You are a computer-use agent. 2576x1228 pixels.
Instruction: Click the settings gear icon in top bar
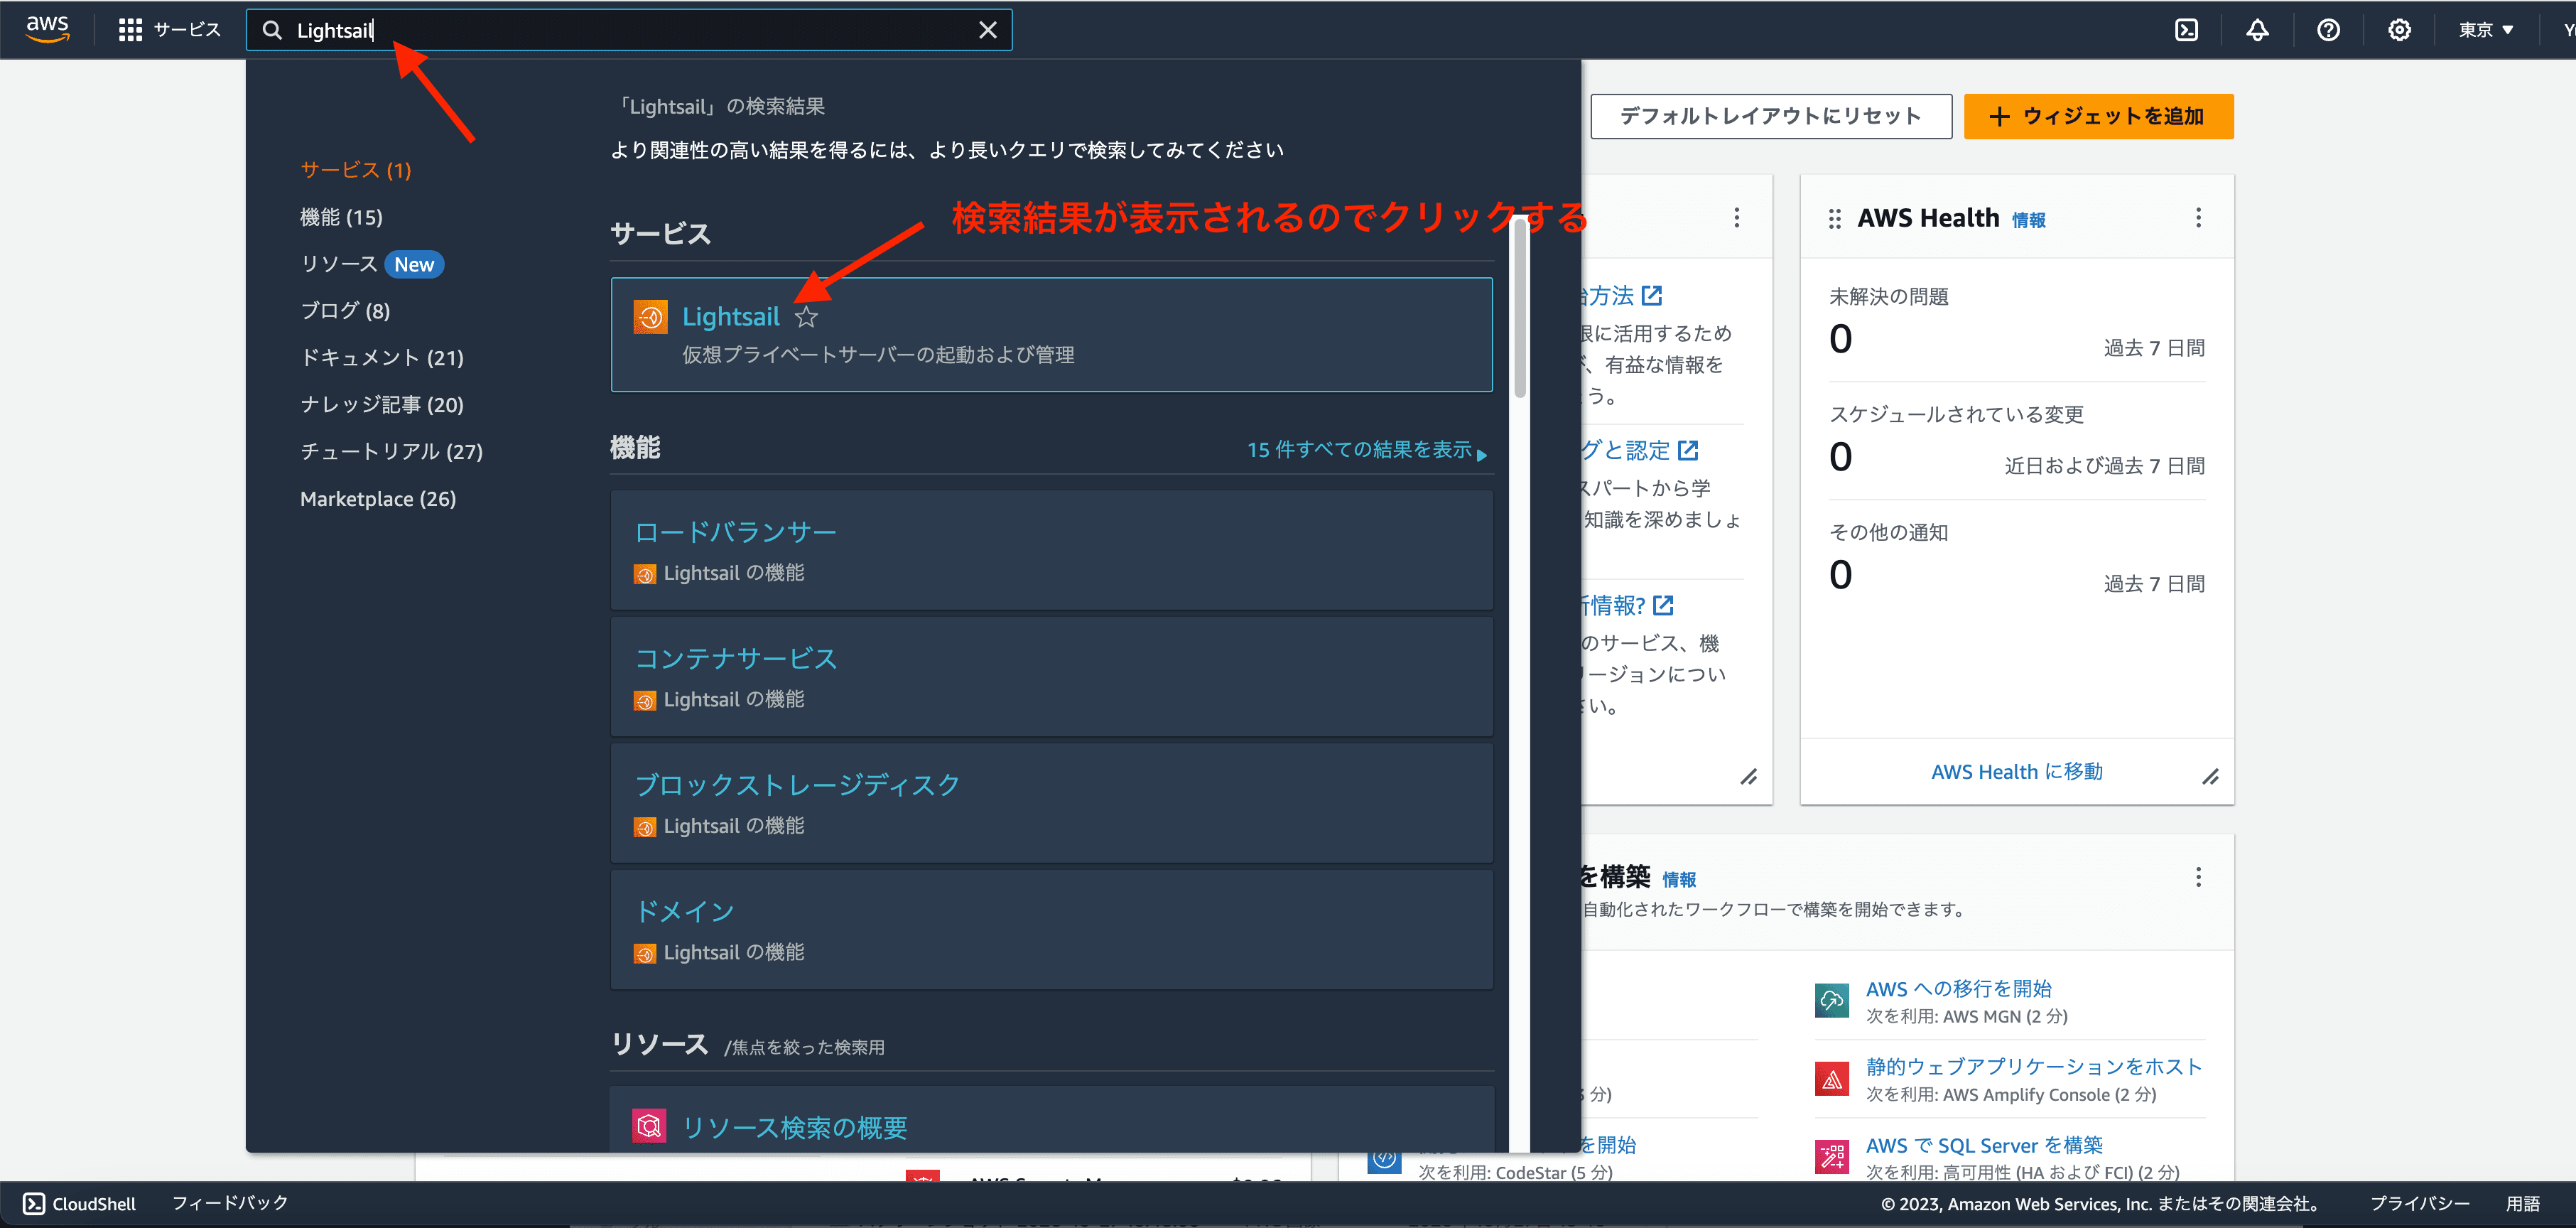[x=2398, y=30]
